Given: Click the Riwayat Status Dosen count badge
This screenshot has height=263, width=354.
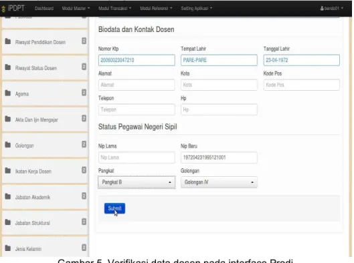Looking at the screenshot, I should click(x=84, y=67).
